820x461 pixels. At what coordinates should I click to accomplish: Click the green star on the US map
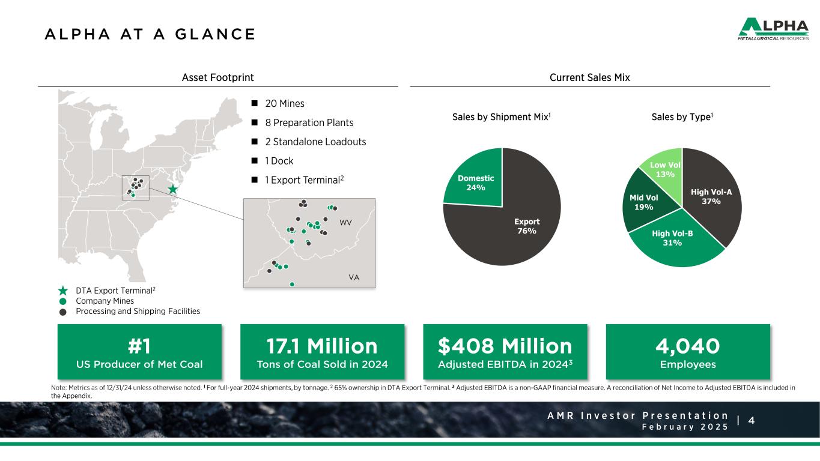click(172, 189)
